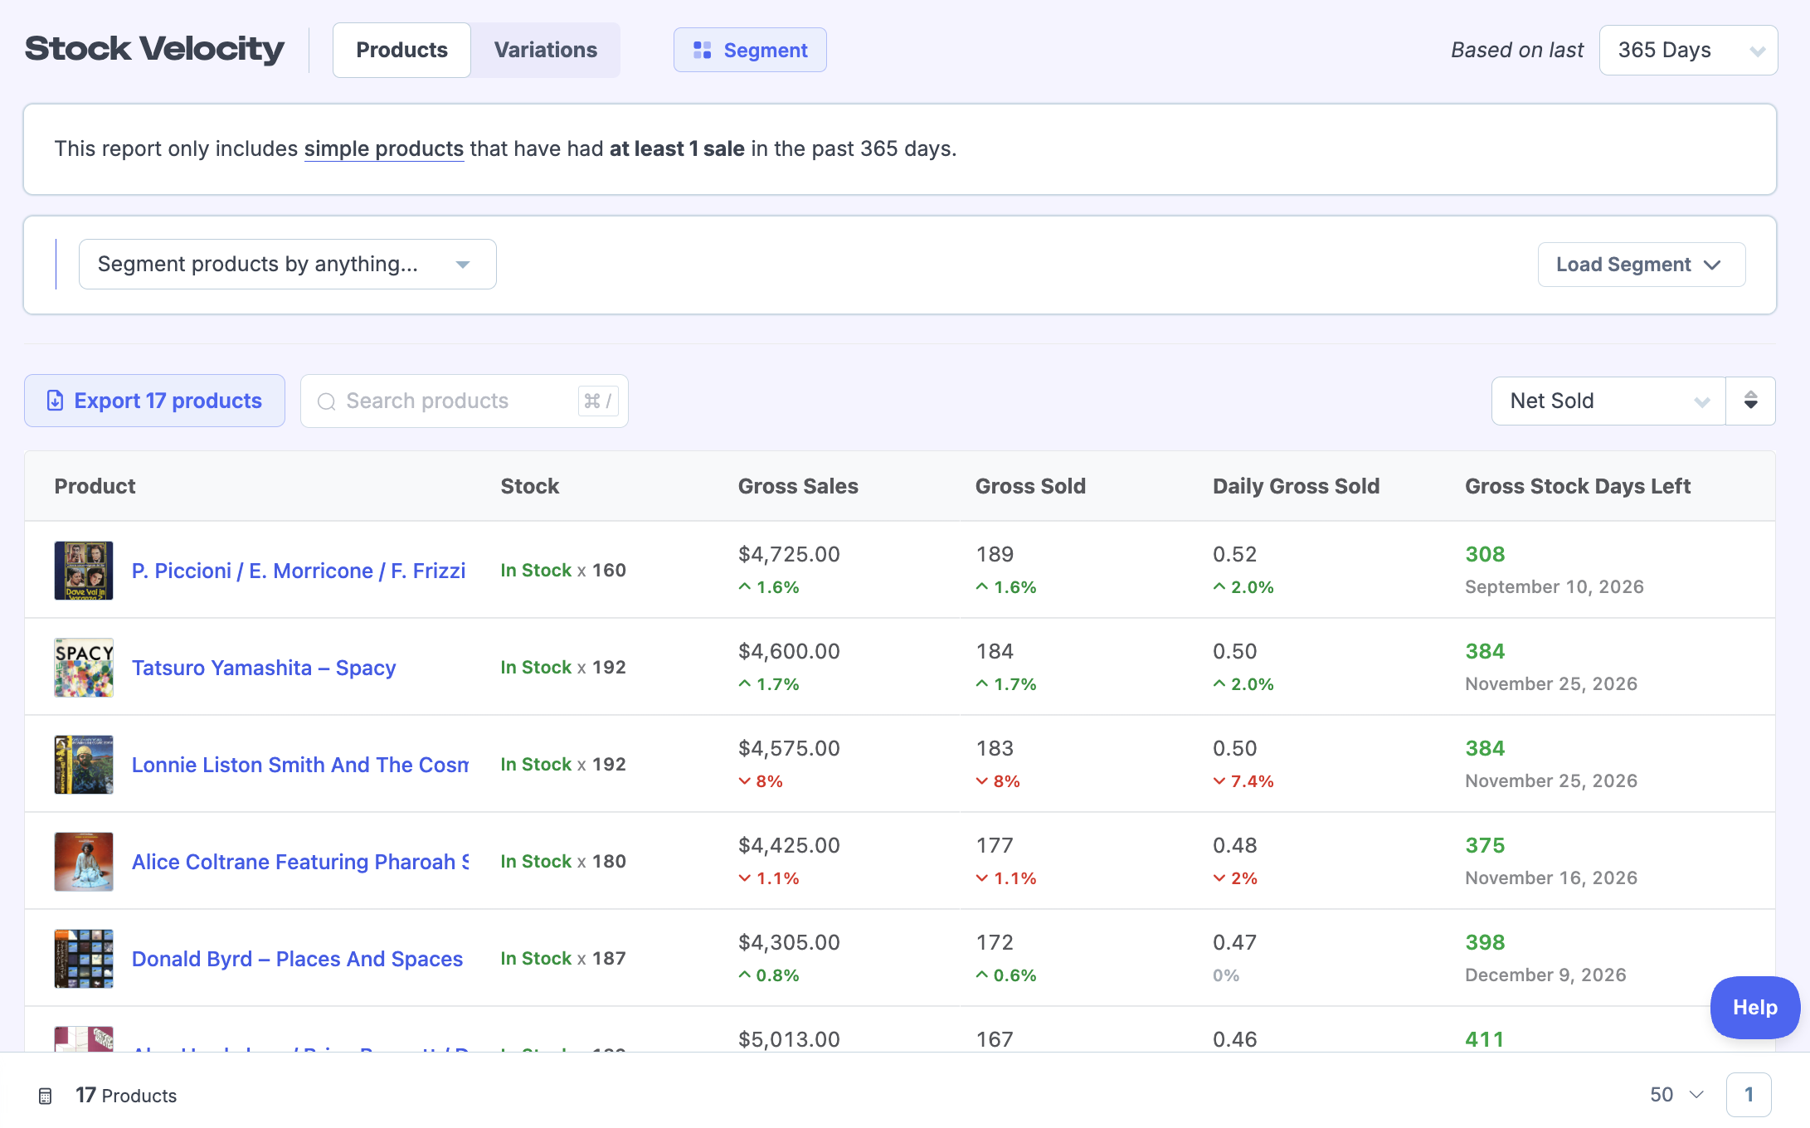Expand the 50 per page selector
This screenshot has height=1128, width=1810.
pyautogui.click(x=1676, y=1095)
